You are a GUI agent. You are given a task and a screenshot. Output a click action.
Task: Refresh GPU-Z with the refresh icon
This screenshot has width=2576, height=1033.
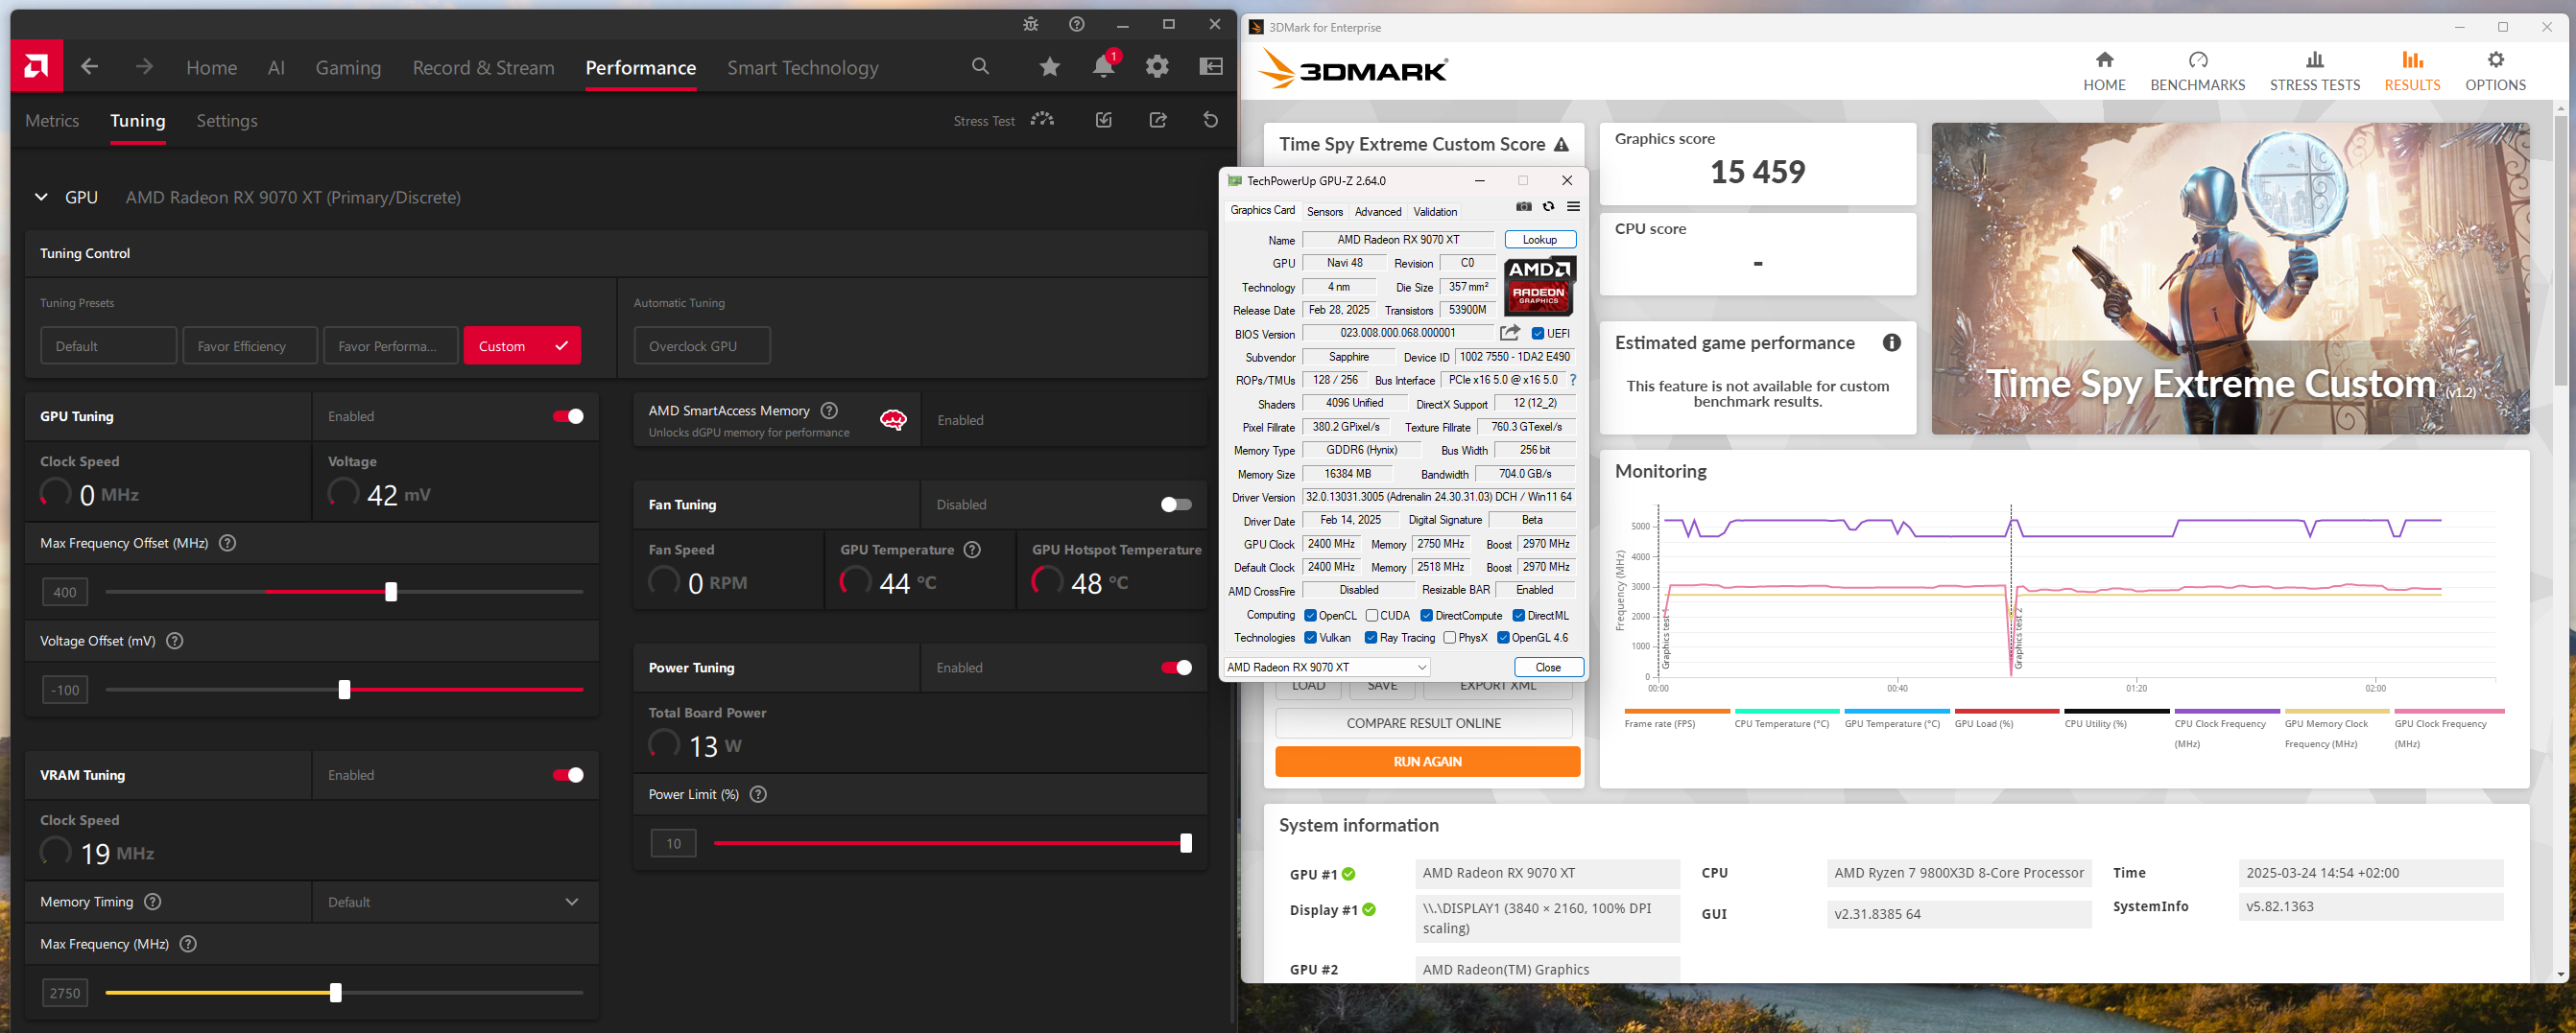[x=1548, y=207]
